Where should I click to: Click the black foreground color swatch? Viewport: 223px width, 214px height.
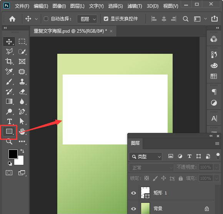pos(13,154)
